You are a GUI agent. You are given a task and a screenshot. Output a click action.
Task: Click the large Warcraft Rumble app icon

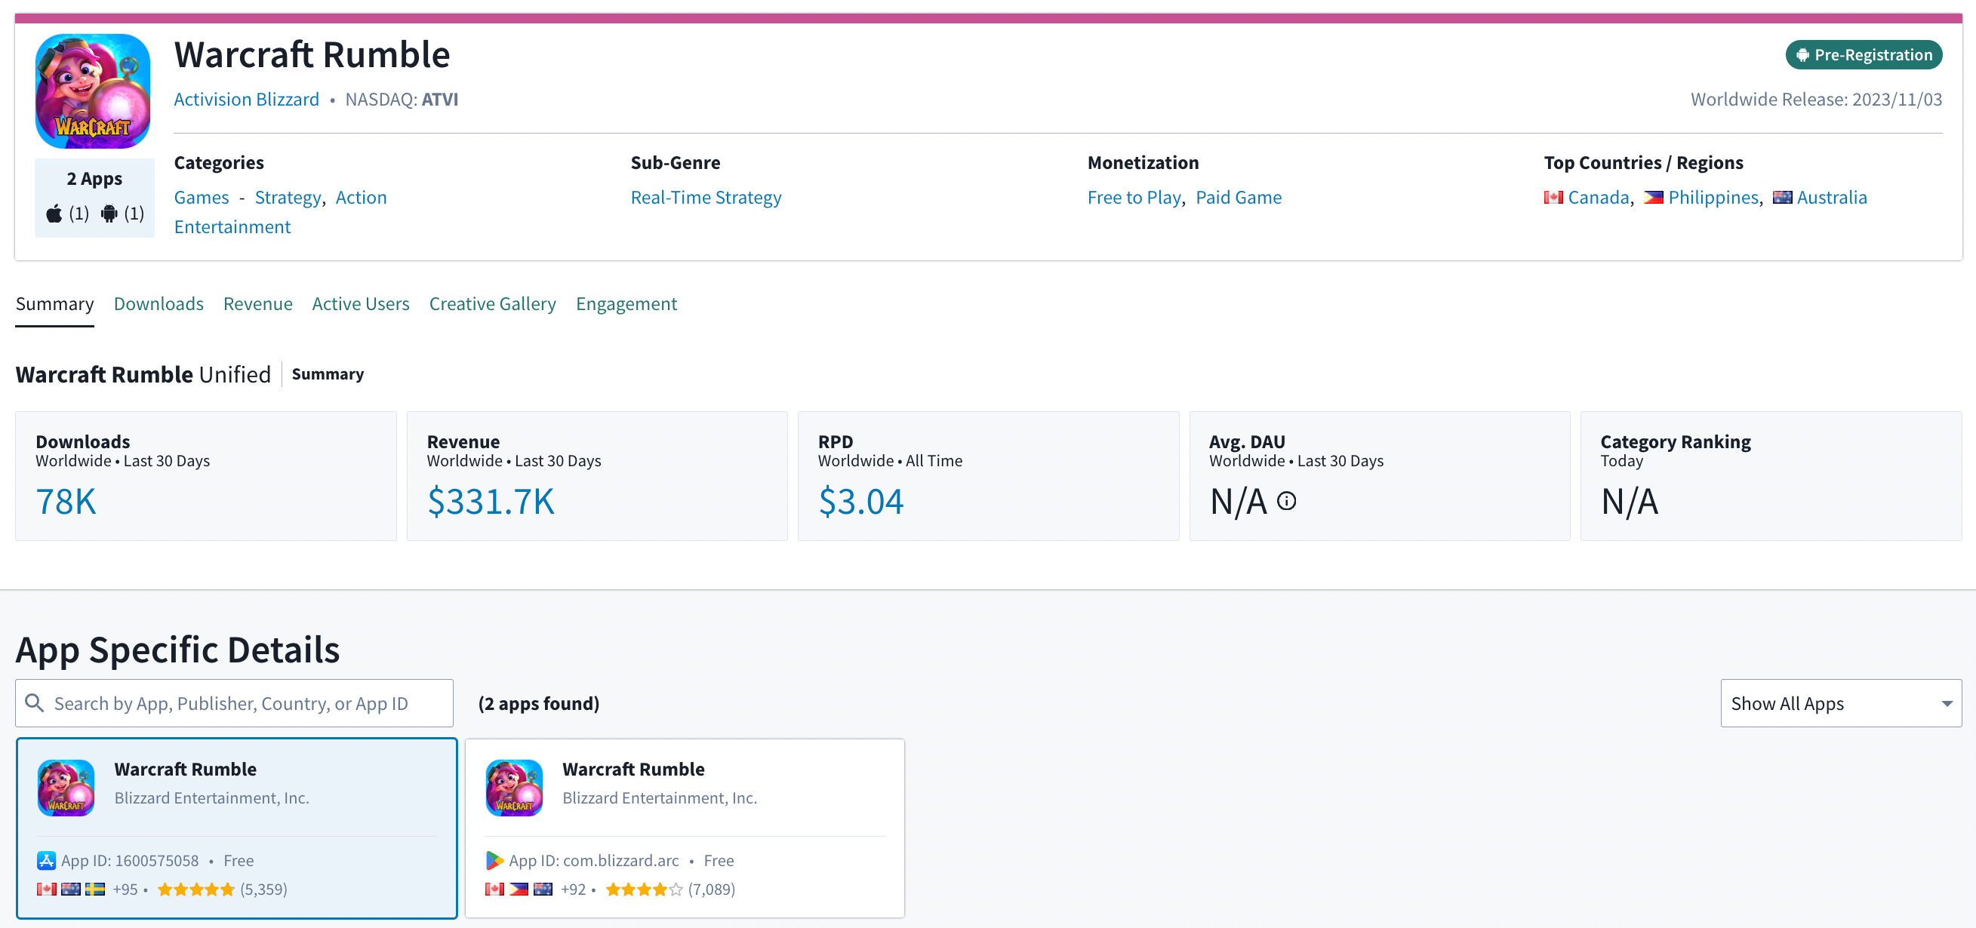(x=93, y=91)
